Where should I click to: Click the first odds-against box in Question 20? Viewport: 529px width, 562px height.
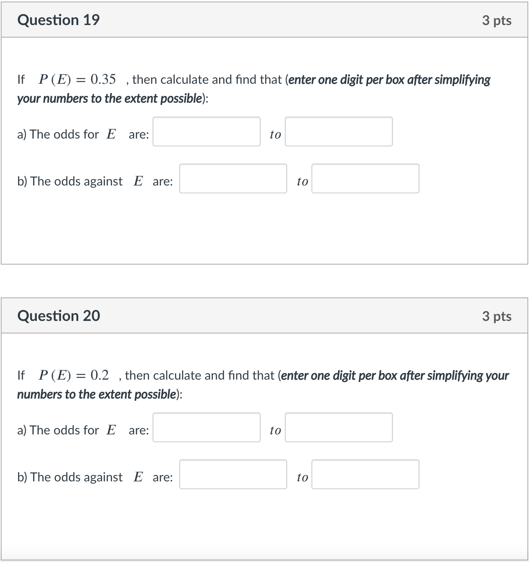233,475
